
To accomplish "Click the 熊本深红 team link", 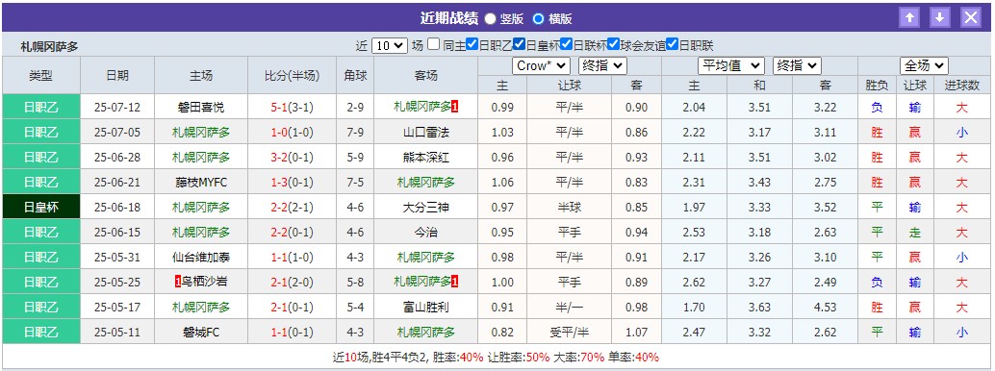I will coord(425,158).
